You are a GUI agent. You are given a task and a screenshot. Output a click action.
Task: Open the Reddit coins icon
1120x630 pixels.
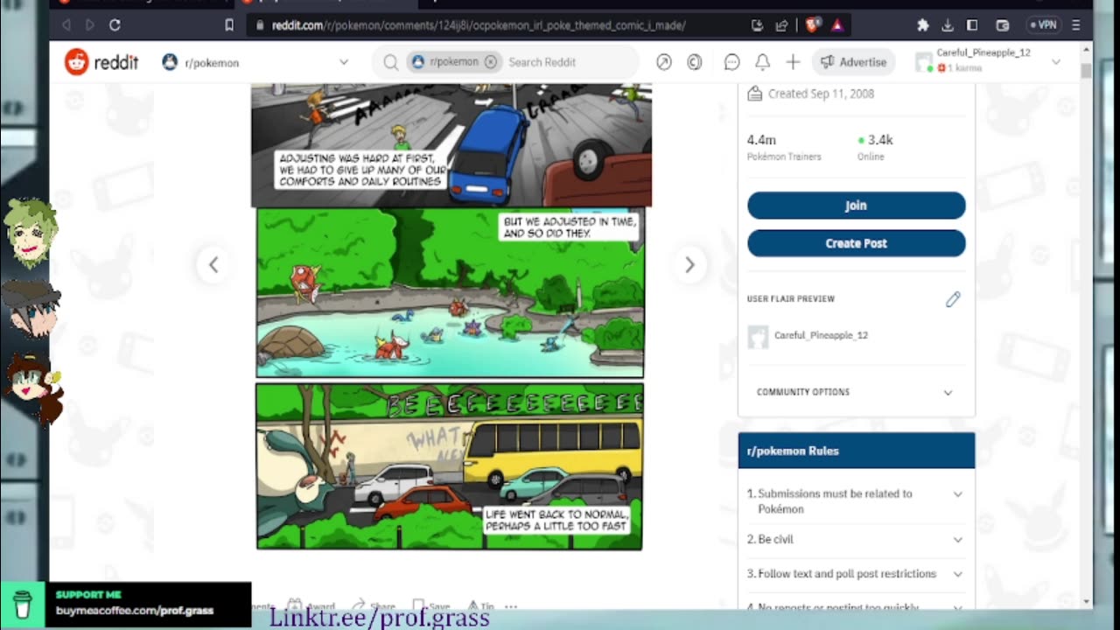(x=695, y=62)
